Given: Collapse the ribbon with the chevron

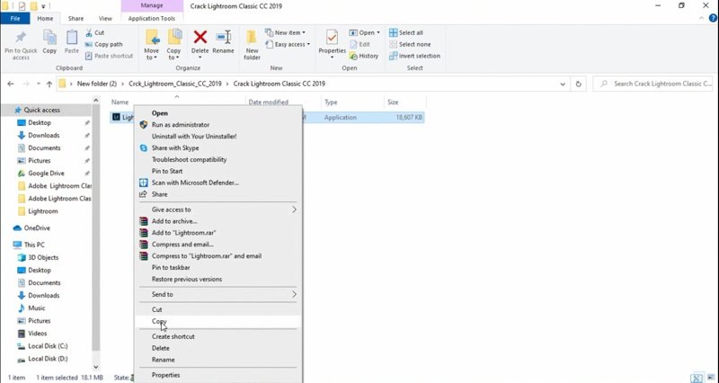Looking at the screenshot, I should pos(702,18).
